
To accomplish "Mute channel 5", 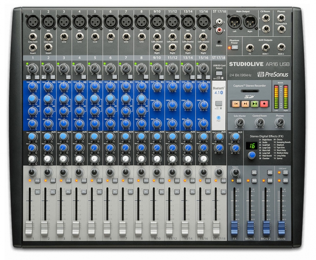I will (100, 180).
